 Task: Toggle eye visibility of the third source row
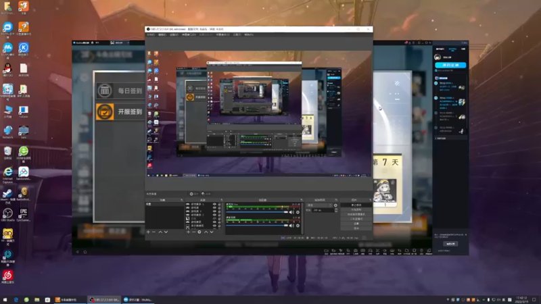point(214,211)
